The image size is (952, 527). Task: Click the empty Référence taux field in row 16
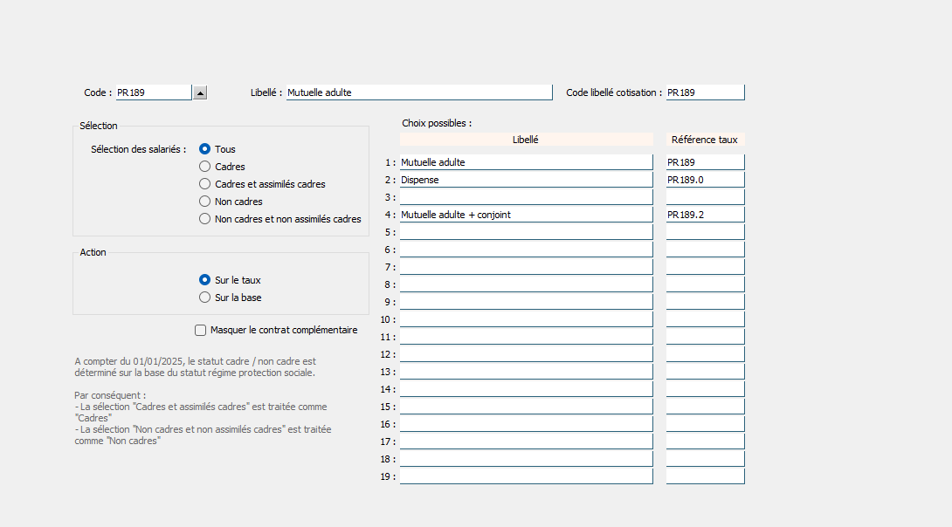[705, 425]
